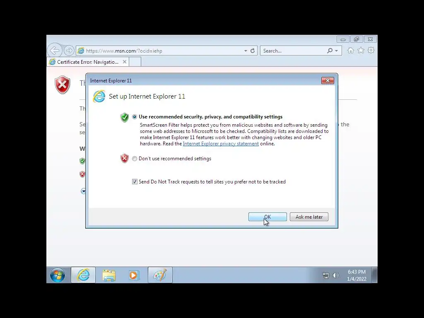Minimize the Internet Explorer window
The image size is (424, 318).
(343, 39)
